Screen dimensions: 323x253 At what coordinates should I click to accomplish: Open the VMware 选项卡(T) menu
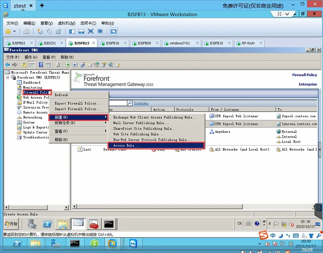[x=88, y=23]
